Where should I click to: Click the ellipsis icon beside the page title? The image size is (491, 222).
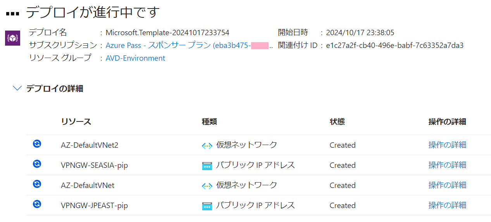tap(12, 14)
